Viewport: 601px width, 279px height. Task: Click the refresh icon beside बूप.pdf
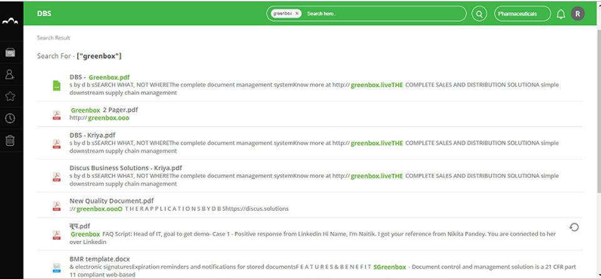pyautogui.click(x=574, y=227)
